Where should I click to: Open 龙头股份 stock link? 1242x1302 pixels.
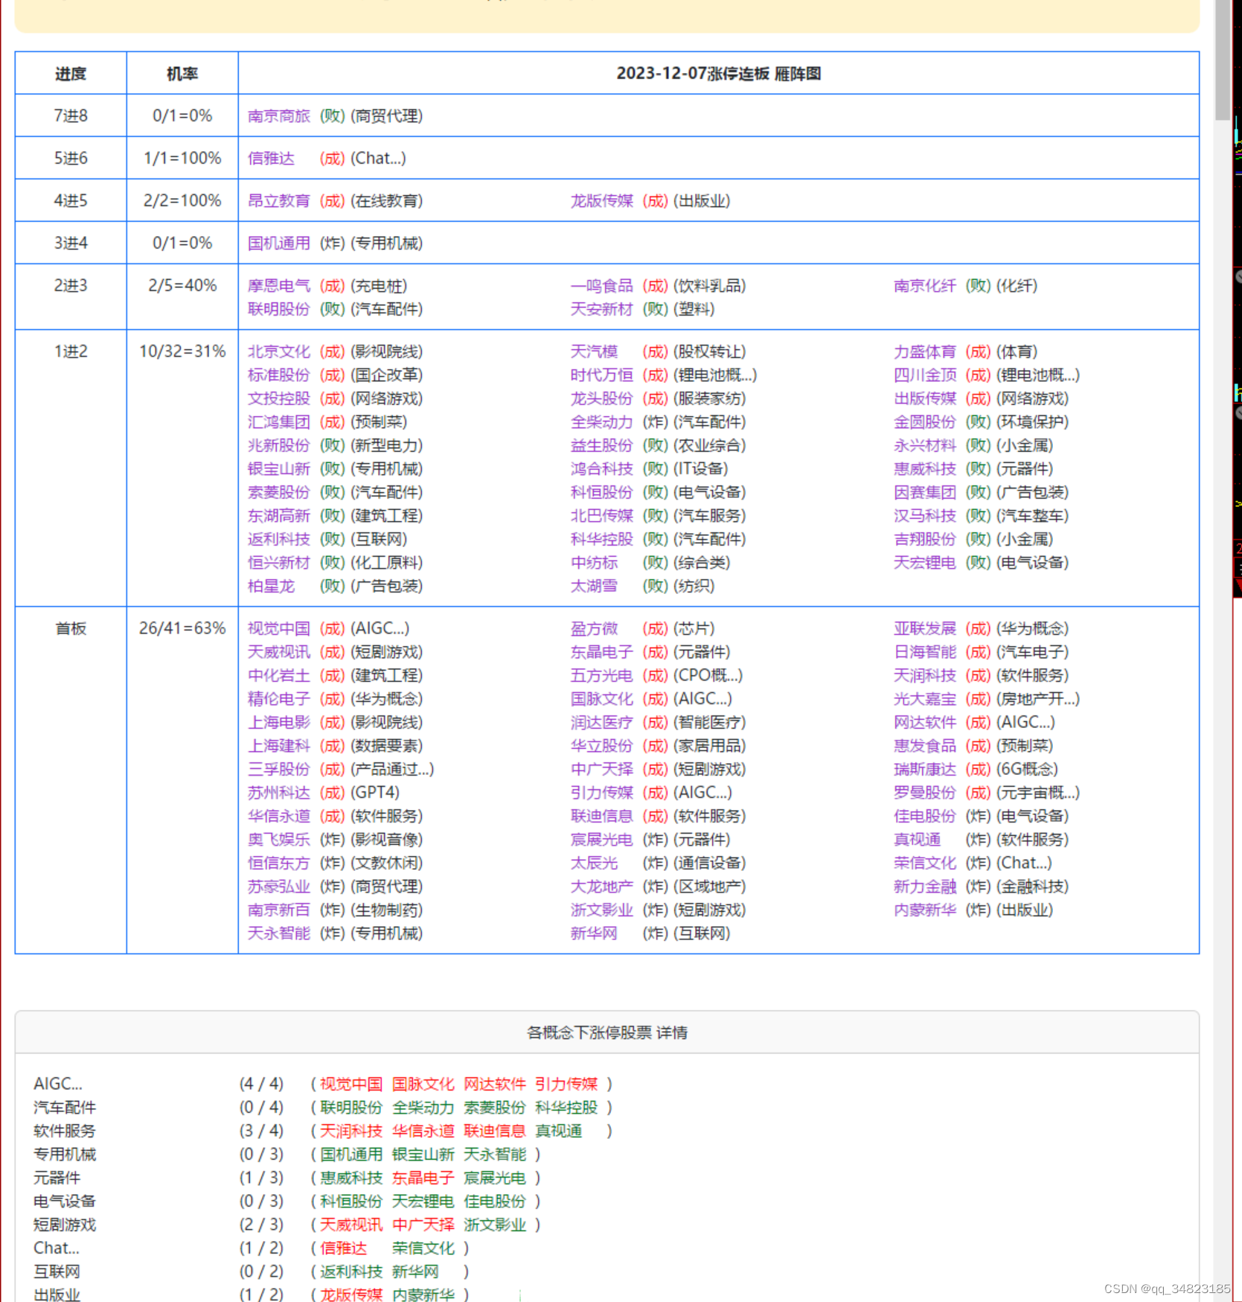(x=601, y=399)
